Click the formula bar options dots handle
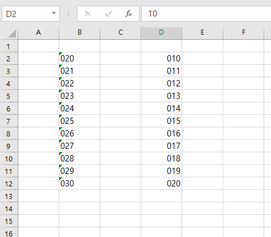This screenshot has height=237, width=271. coord(68,14)
